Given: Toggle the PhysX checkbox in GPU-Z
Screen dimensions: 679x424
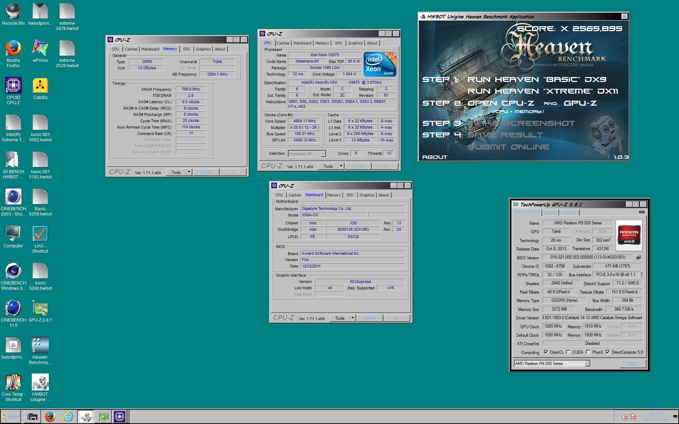Looking at the screenshot, I should coord(588,352).
